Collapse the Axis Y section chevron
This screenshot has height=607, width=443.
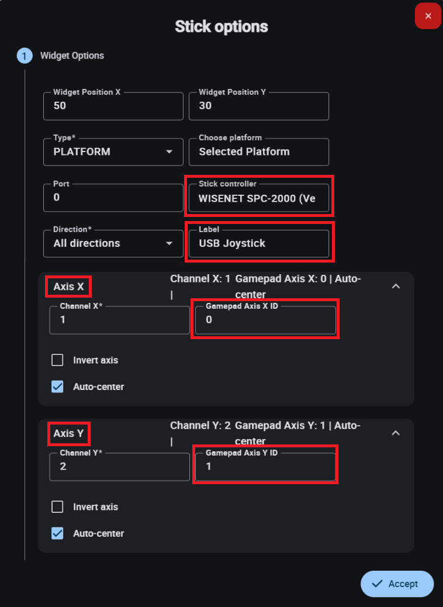click(396, 433)
